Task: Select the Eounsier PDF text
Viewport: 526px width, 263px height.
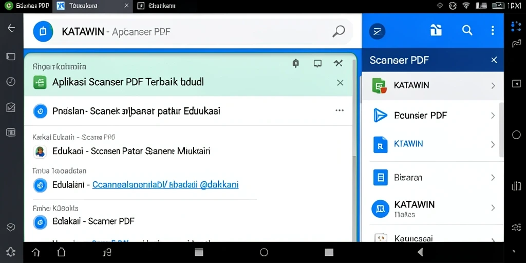Action: (421, 116)
